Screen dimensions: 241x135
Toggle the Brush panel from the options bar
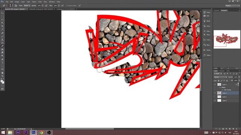click(x=16, y=6)
